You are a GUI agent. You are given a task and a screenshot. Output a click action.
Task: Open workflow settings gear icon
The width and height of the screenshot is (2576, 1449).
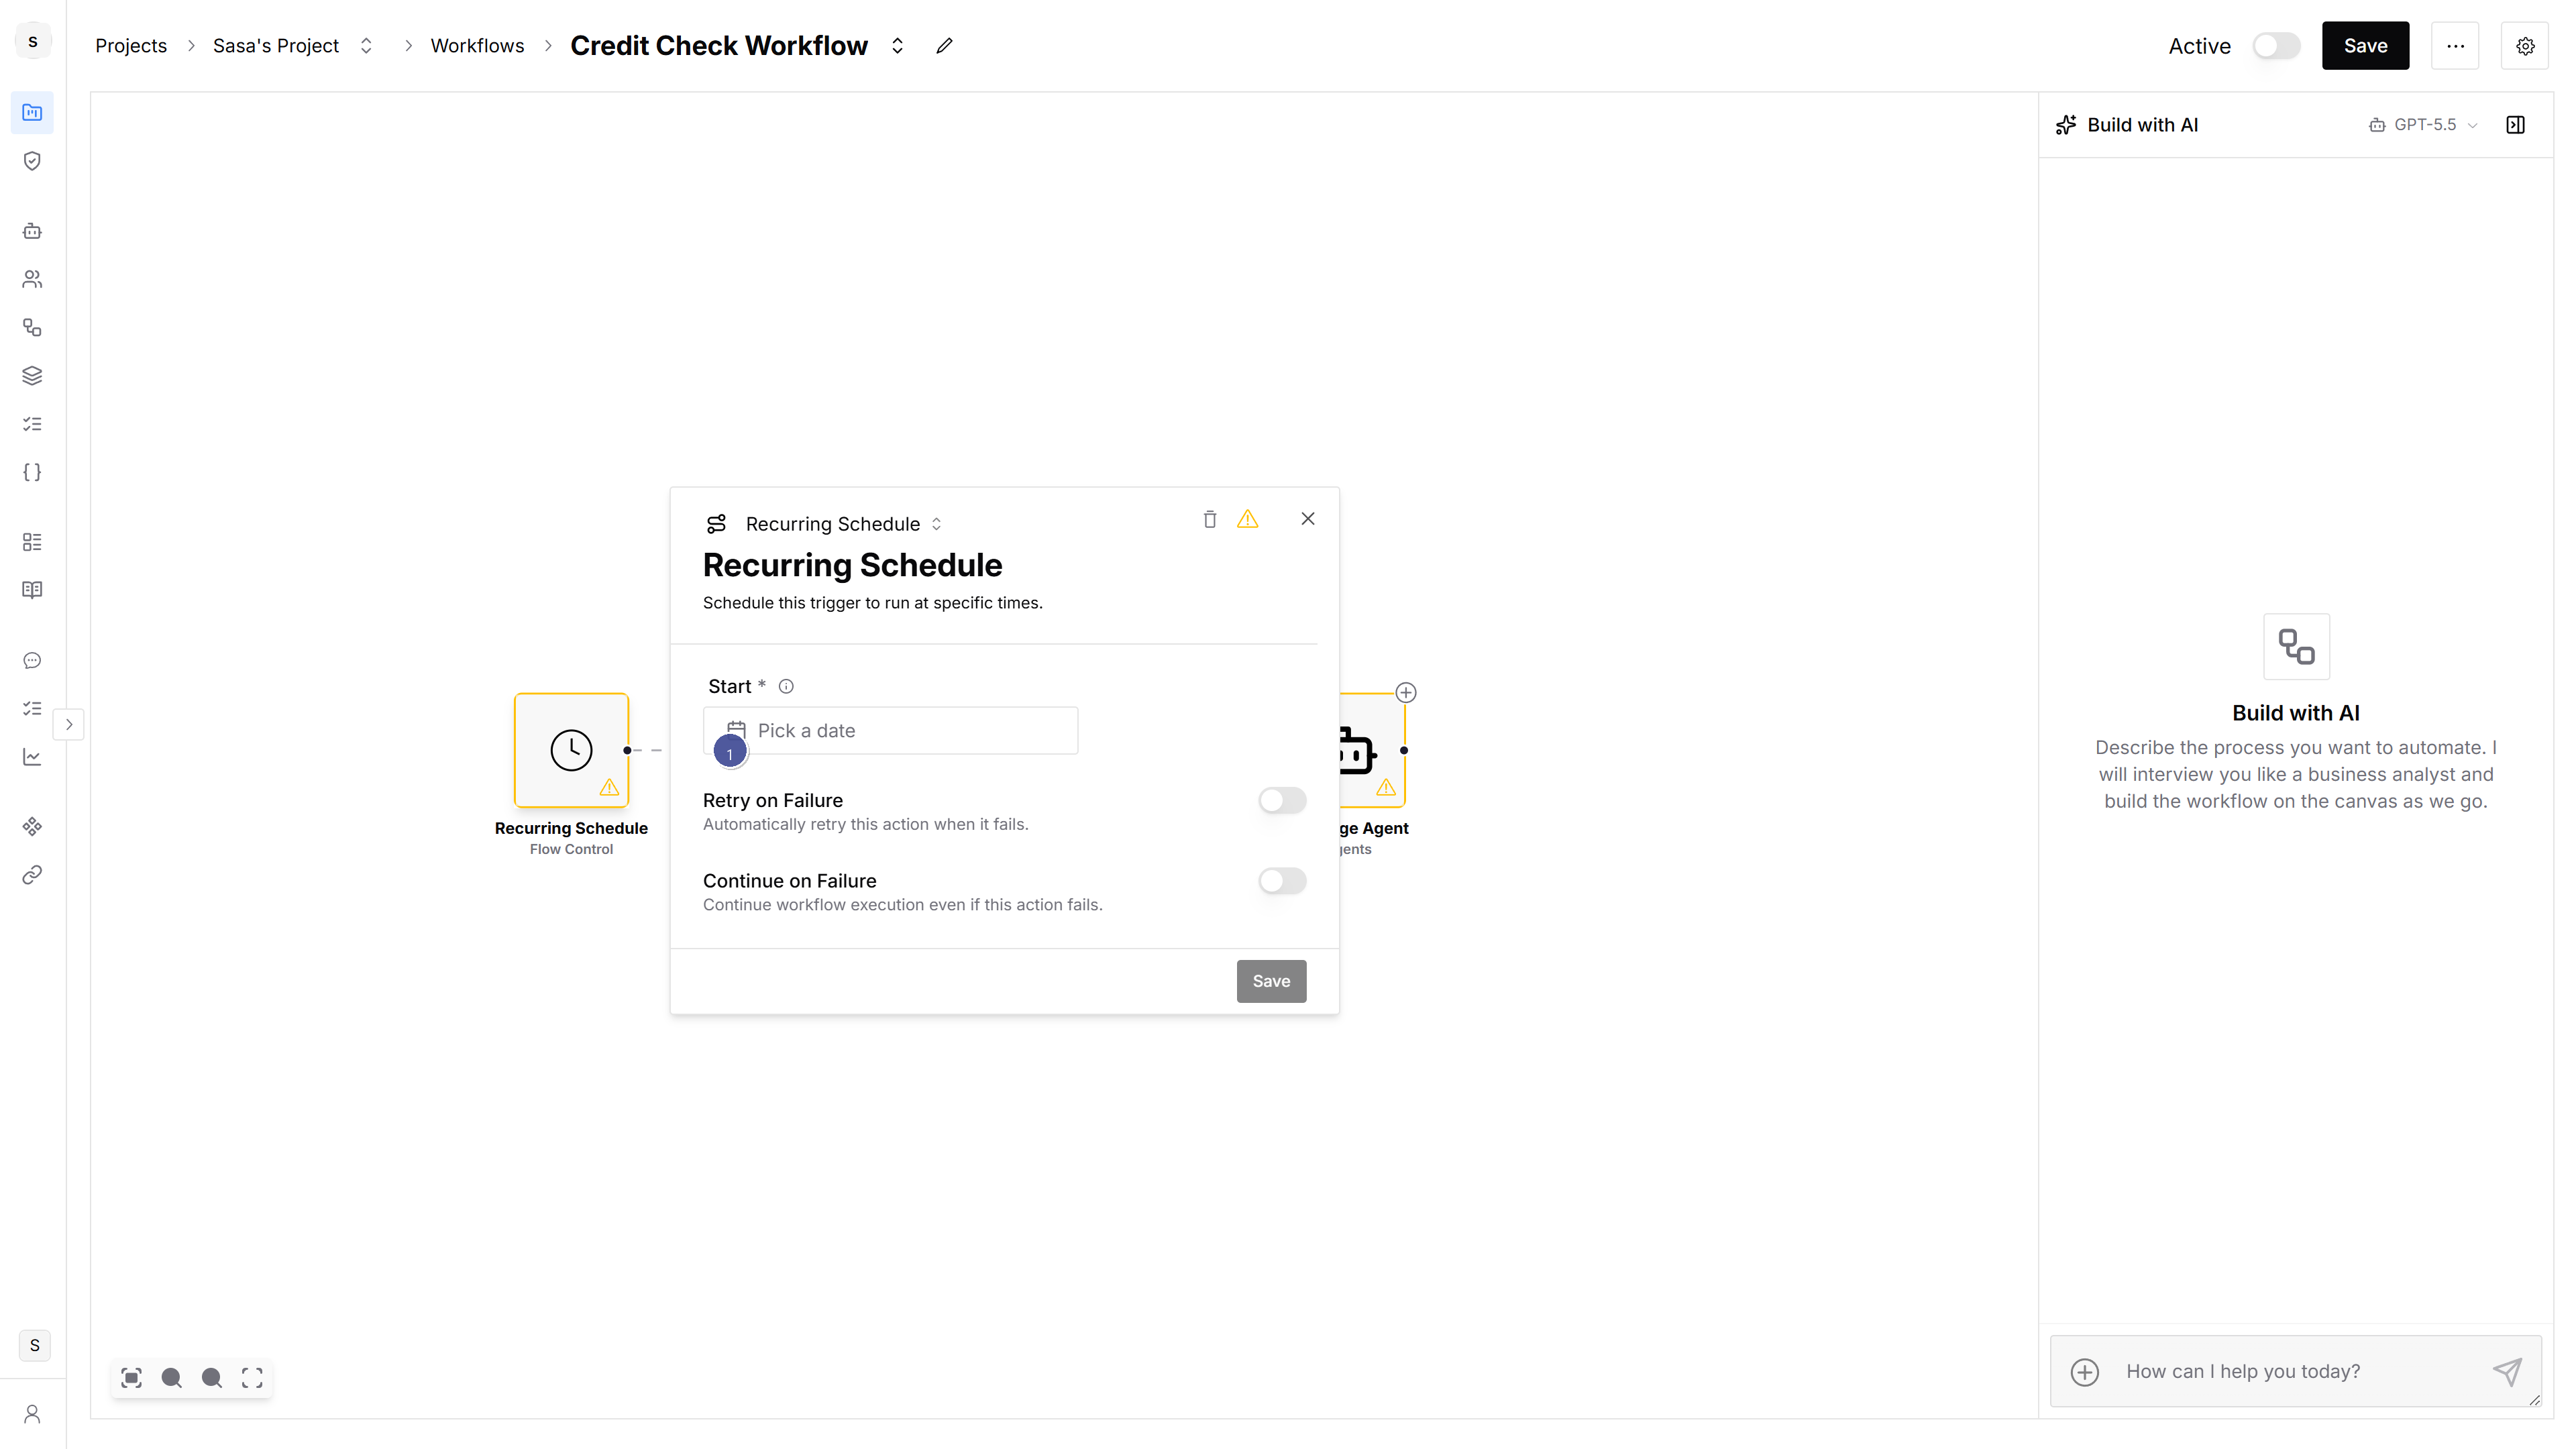(2525, 46)
